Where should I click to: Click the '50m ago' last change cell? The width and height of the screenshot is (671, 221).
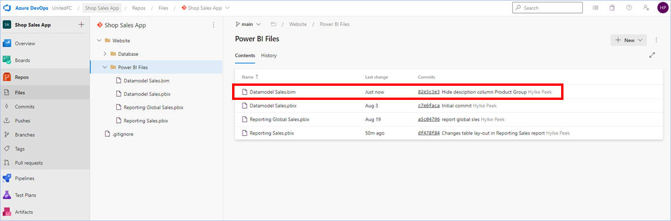(x=375, y=133)
